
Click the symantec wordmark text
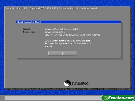[x=80, y=83]
